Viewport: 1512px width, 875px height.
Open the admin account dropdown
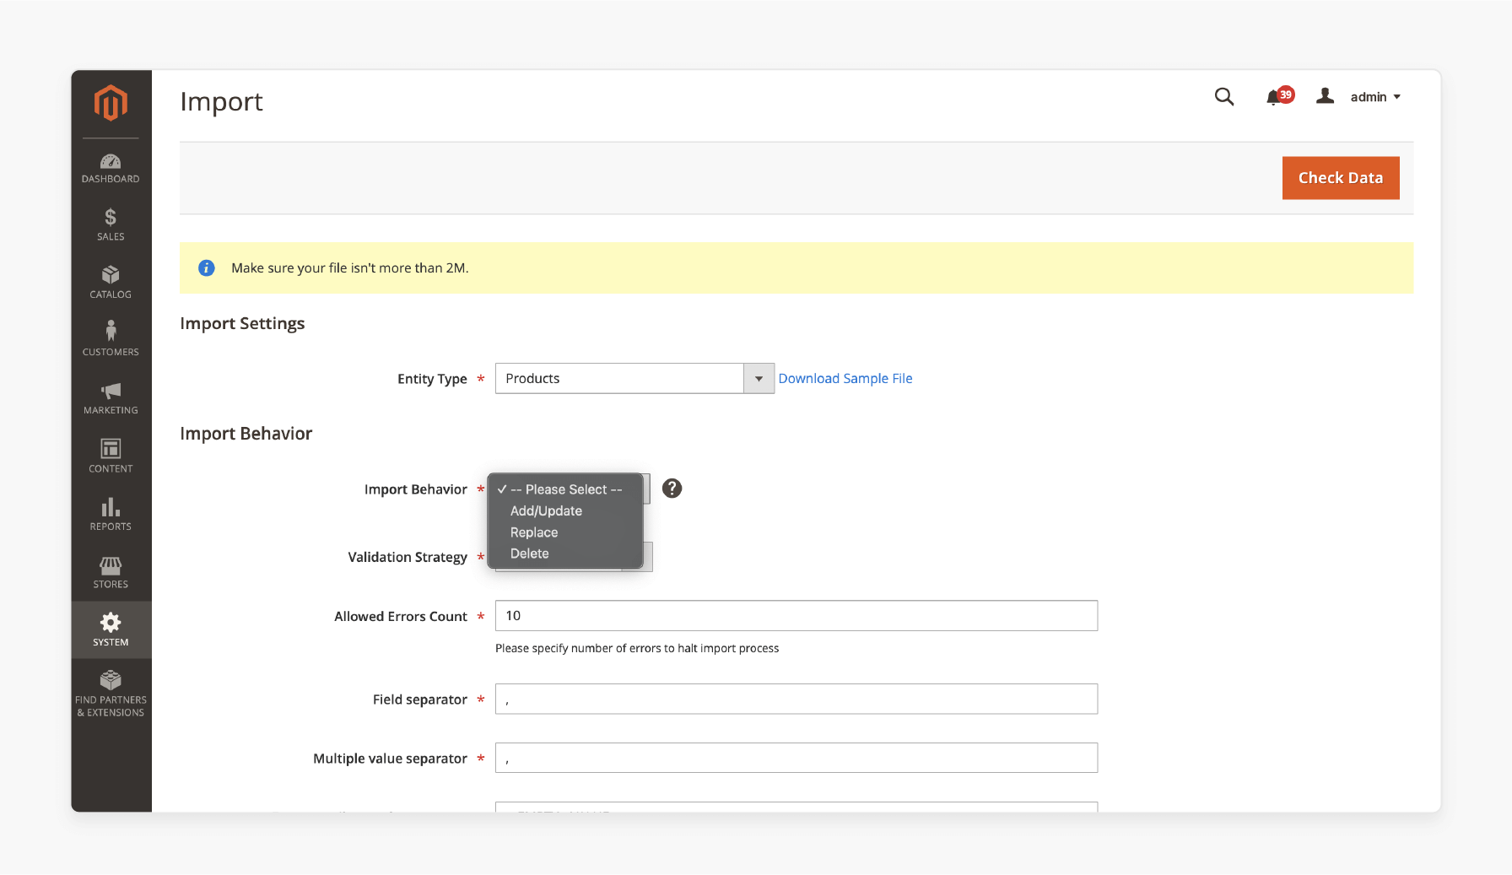(x=1359, y=97)
